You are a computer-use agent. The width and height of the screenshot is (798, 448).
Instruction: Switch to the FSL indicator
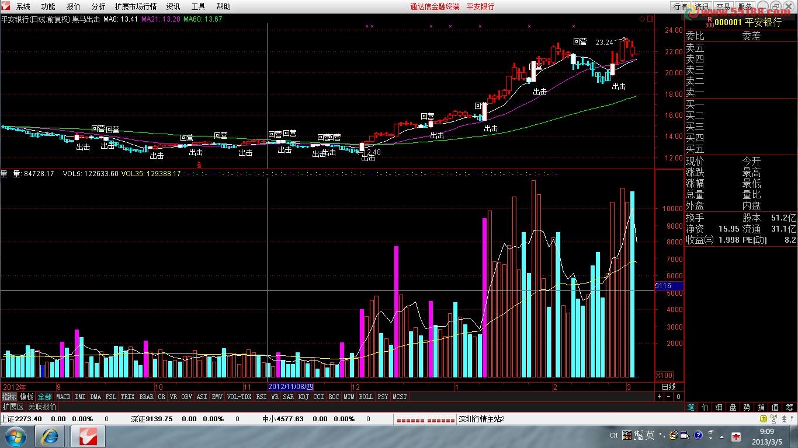(x=111, y=397)
